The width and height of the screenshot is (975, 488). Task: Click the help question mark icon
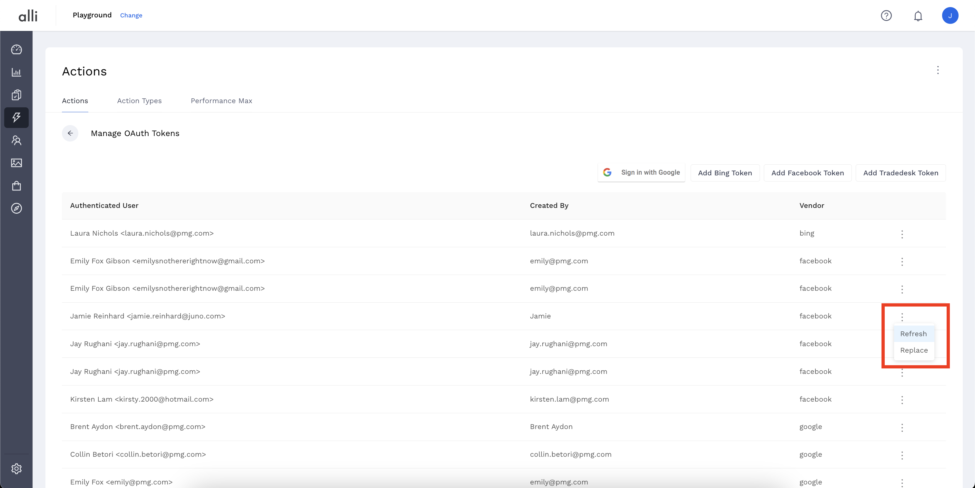pos(886,15)
